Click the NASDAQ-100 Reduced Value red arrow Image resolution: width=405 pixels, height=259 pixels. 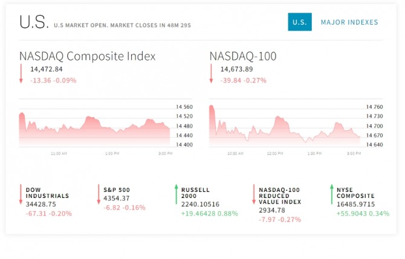[254, 194]
